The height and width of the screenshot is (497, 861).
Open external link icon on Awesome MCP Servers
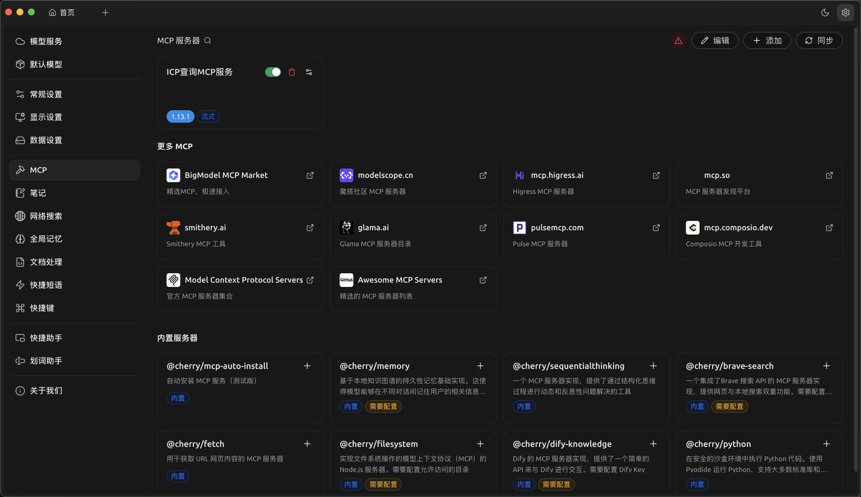point(483,280)
